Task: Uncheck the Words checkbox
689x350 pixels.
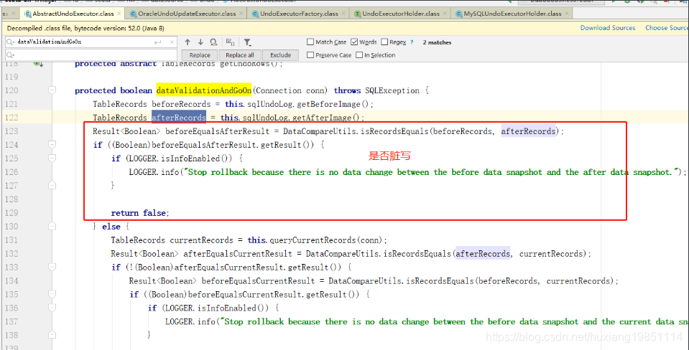Action: tap(354, 42)
